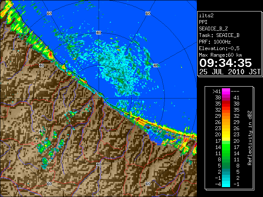Image resolution: width=263 pixels, height=197 pixels.
Task: Pick the green 11–14 dBZ legend swatch
Action: point(226,153)
